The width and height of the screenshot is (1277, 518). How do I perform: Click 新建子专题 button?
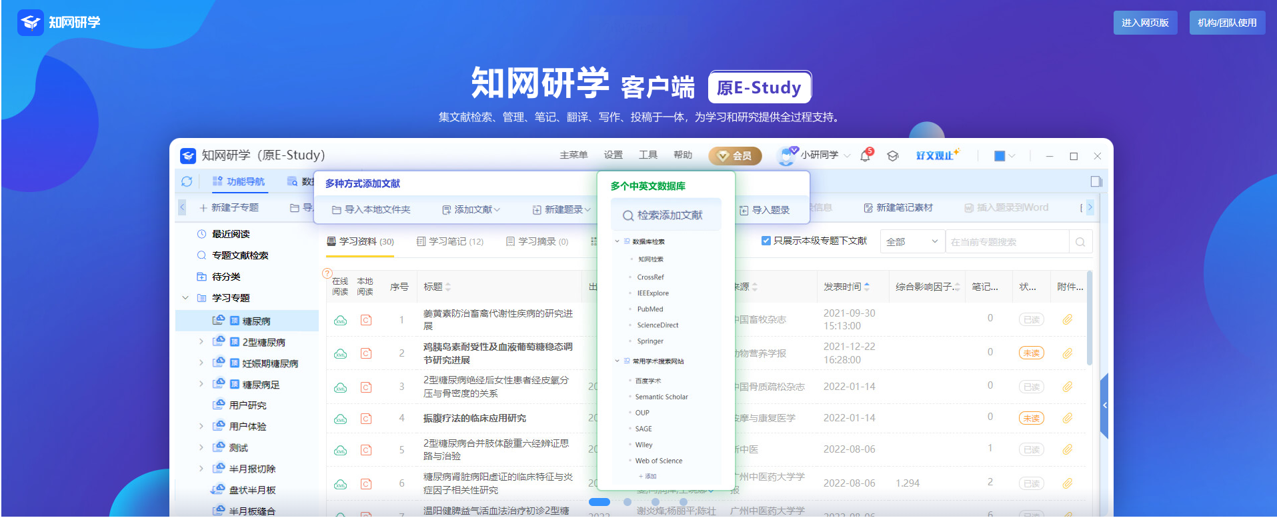click(229, 208)
